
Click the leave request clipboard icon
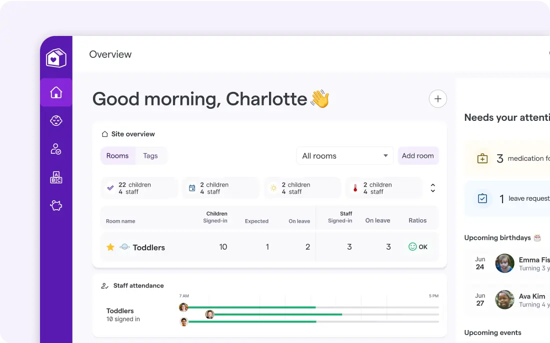click(482, 199)
